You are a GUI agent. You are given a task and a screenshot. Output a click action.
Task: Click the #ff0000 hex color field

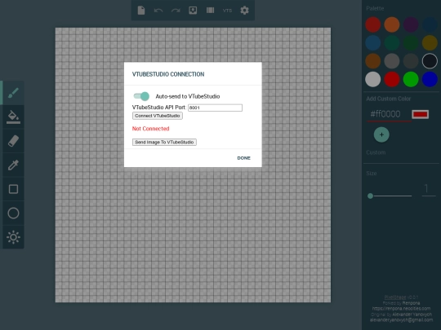point(389,114)
